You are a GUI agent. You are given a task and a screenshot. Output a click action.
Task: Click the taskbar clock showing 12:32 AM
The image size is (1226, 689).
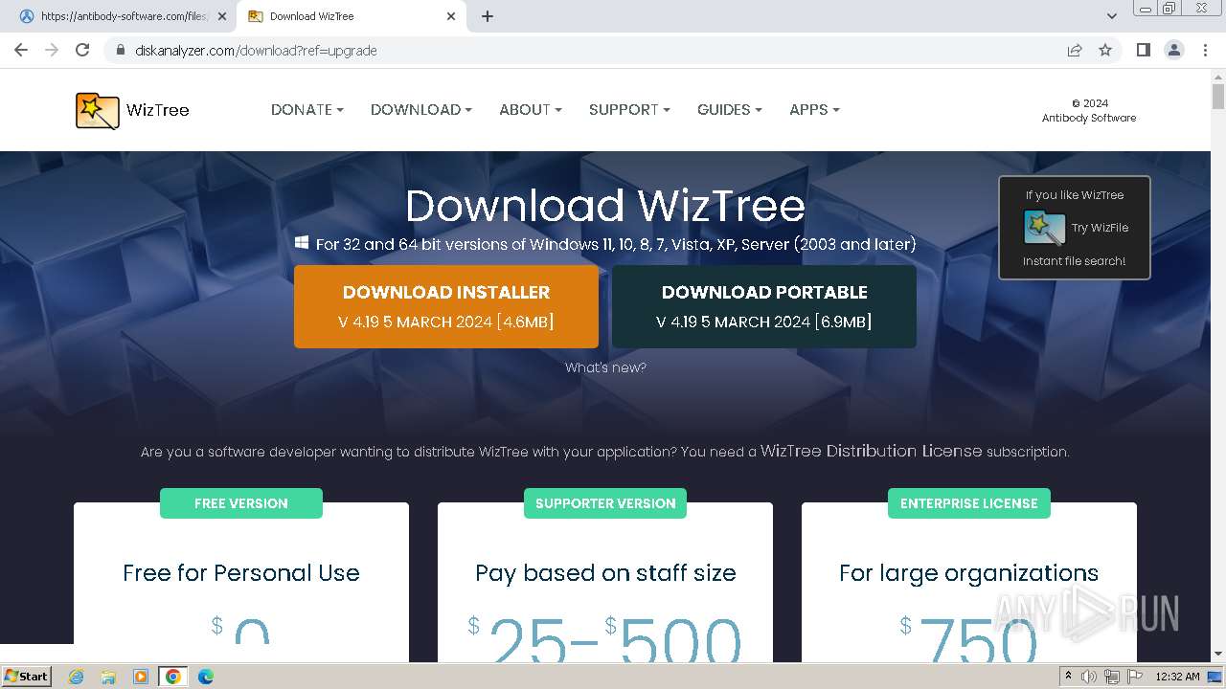[1177, 677]
